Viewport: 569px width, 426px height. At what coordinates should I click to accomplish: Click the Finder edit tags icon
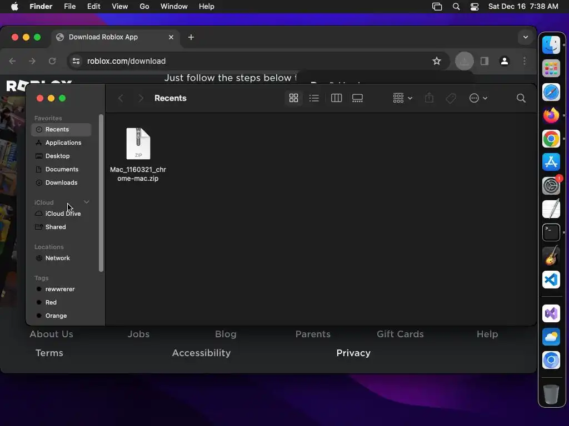(x=451, y=98)
